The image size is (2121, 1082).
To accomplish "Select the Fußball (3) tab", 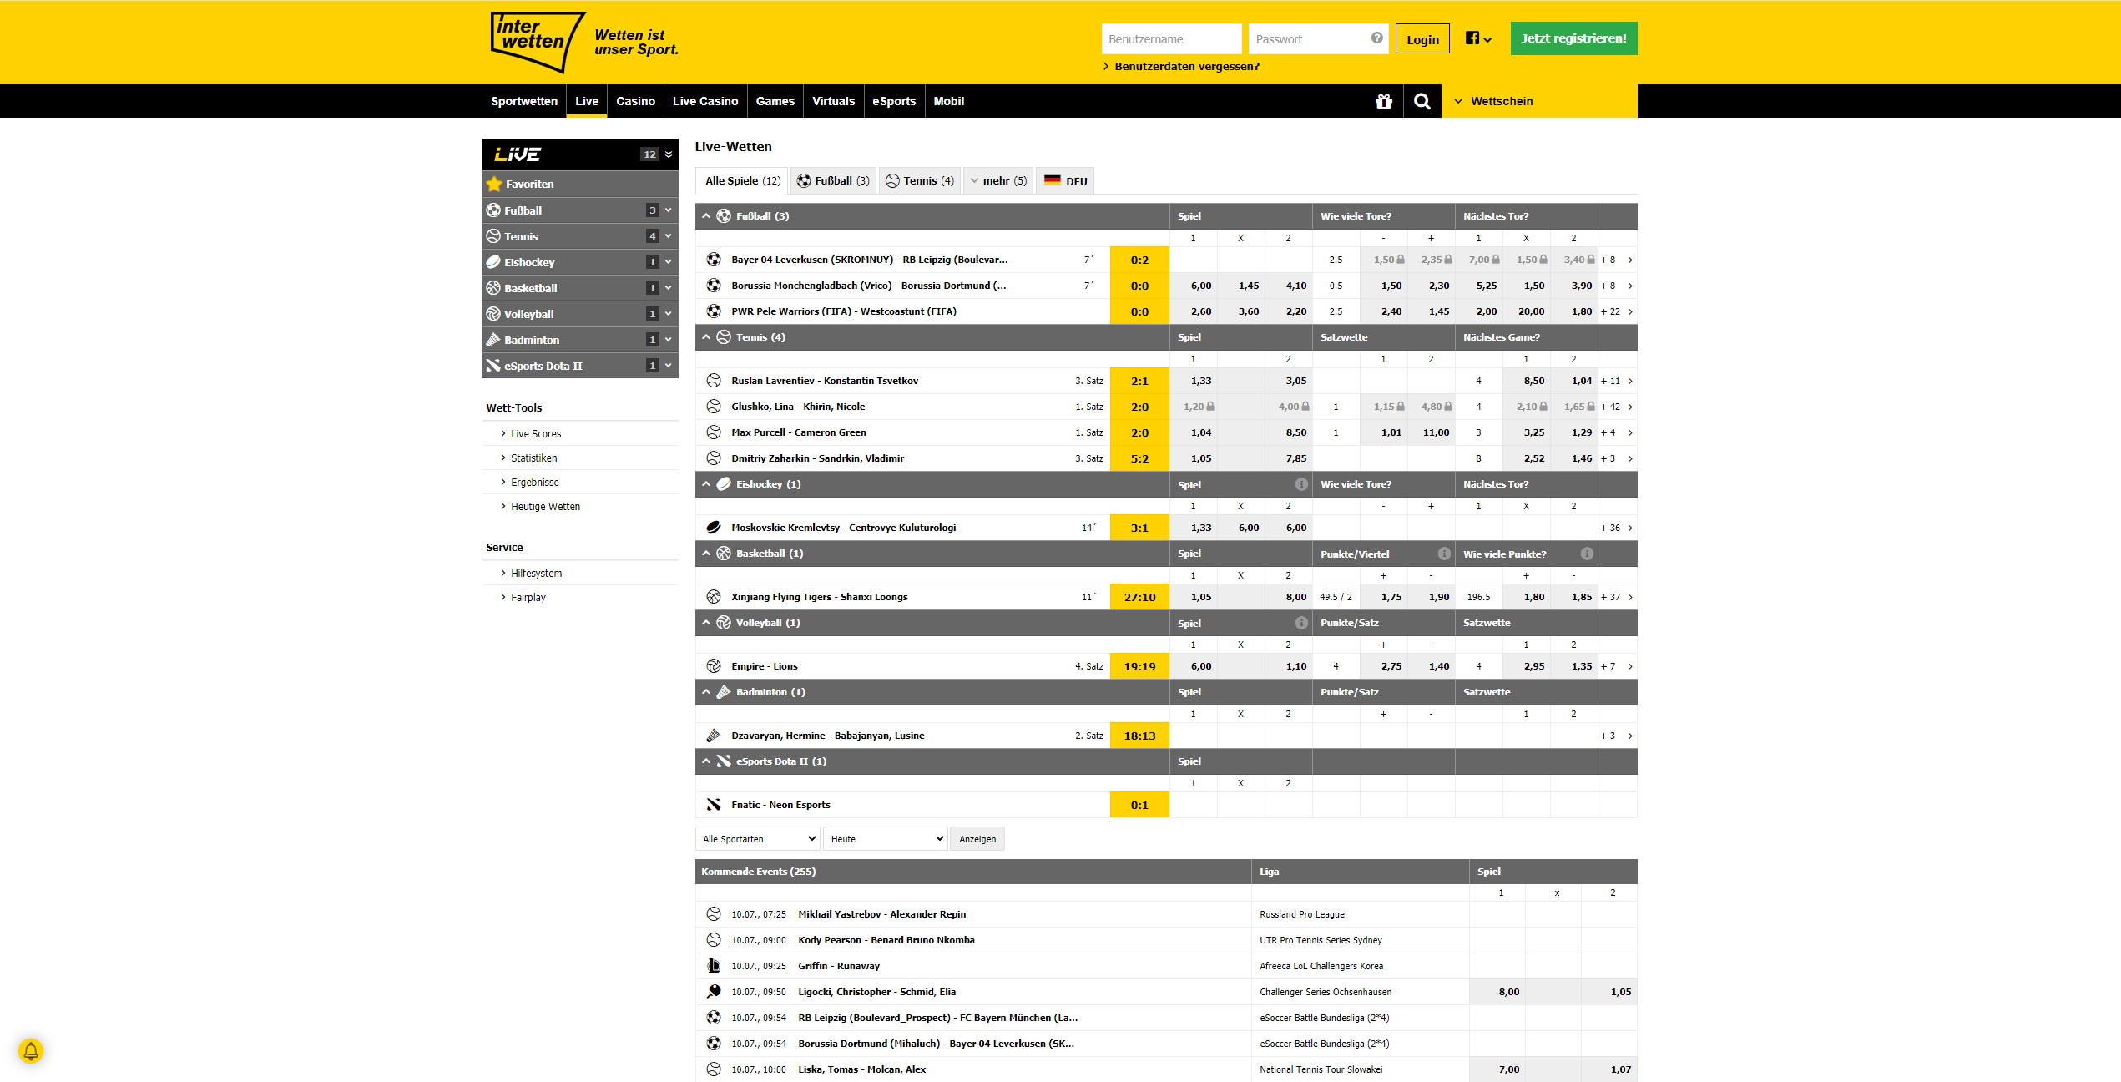I will pyautogui.click(x=833, y=180).
